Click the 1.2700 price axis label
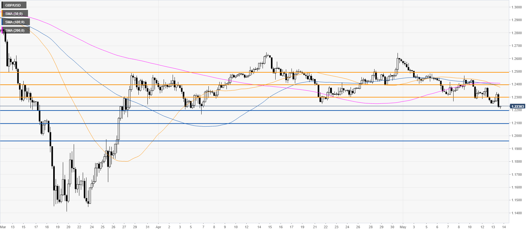This screenshot has width=531, height=231. [x=516, y=46]
